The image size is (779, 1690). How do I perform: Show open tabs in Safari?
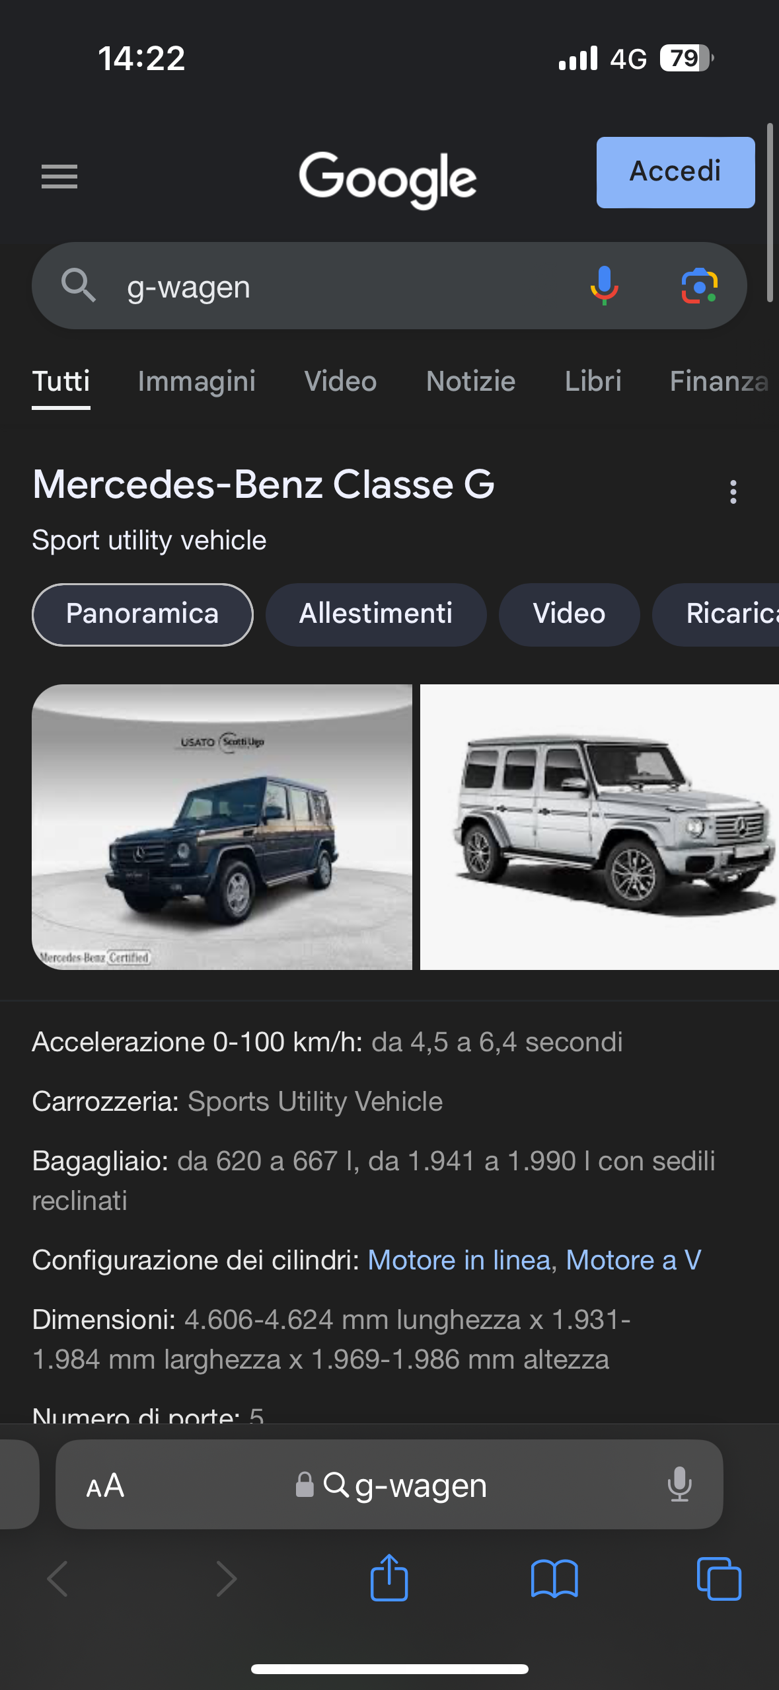719,1579
